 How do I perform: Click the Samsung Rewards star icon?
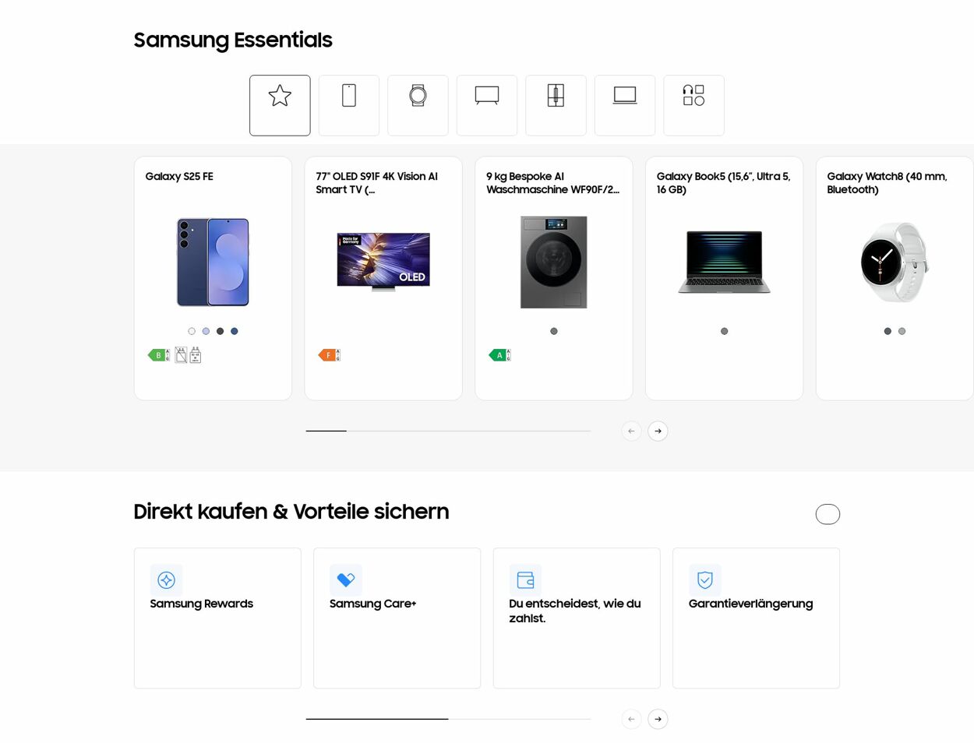click(x=166, y=580)
